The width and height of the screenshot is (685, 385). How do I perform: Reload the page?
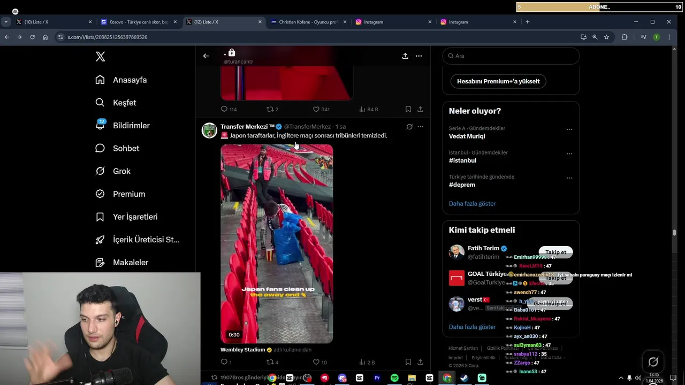[x=32, y=37]
